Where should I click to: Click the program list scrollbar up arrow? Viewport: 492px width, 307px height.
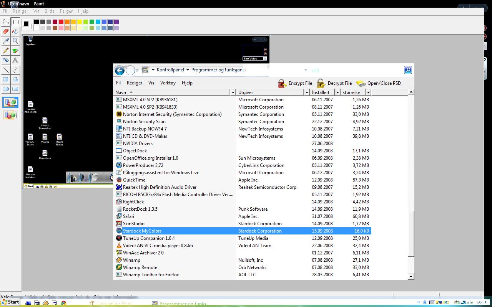tap(411, 92)
